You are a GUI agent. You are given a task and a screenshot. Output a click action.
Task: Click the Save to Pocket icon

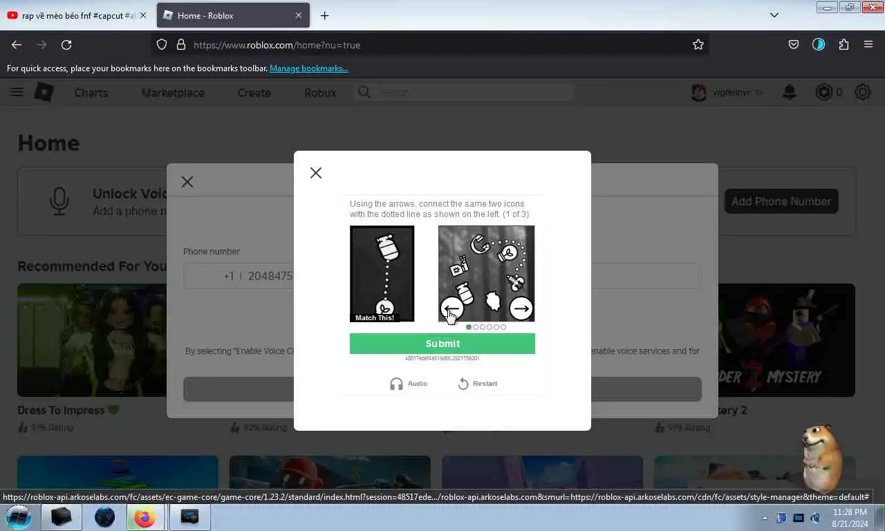click(794, 44)
